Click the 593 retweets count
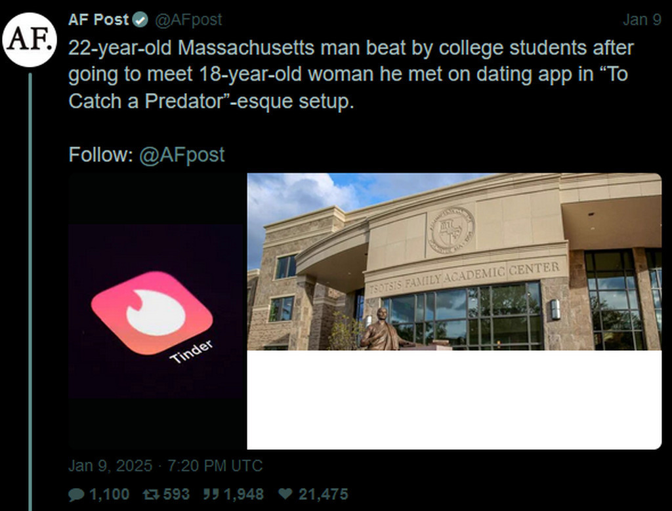This screenshot has width=672, height=511. tap(176, 494)
